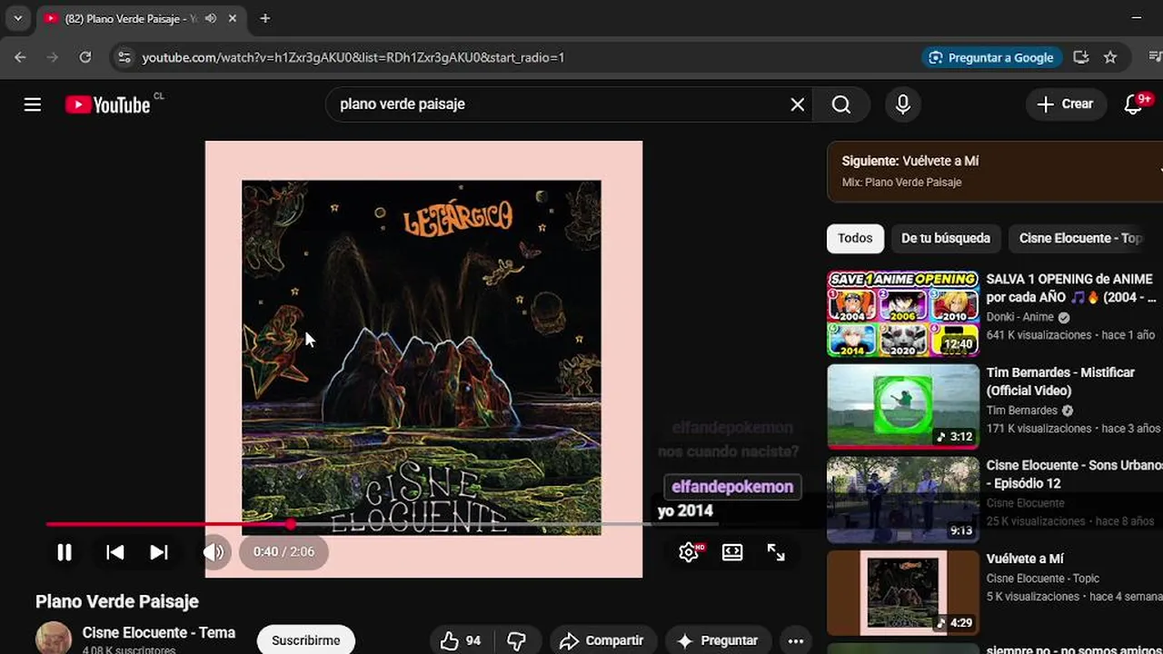Bookmark this page with star icon
This screenshot has width=1163, height=654.
point(1109,57)
